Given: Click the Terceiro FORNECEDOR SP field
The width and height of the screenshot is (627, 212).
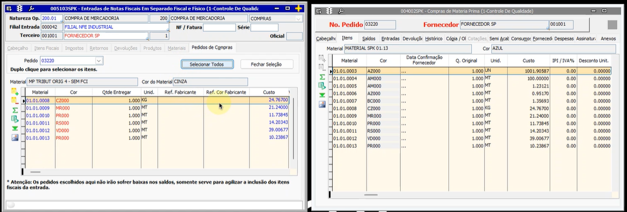Looking at the screenshot, I should tap(107, 36).
